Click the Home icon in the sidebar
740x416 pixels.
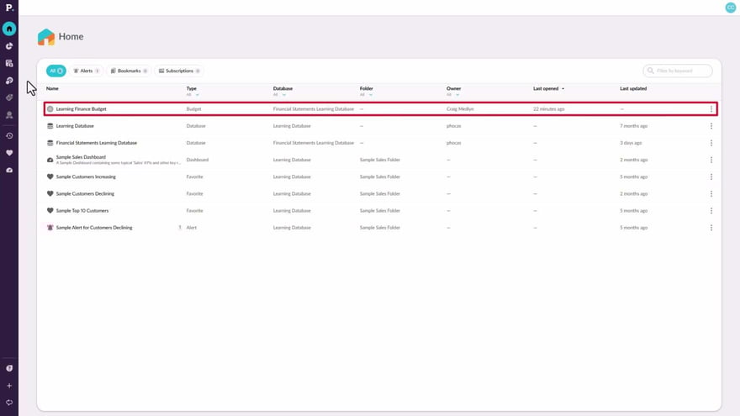pyautogui.click(x=9, y=29)
